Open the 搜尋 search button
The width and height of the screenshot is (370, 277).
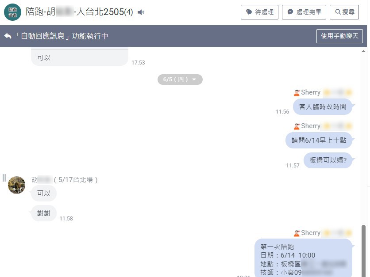(344, 12)
